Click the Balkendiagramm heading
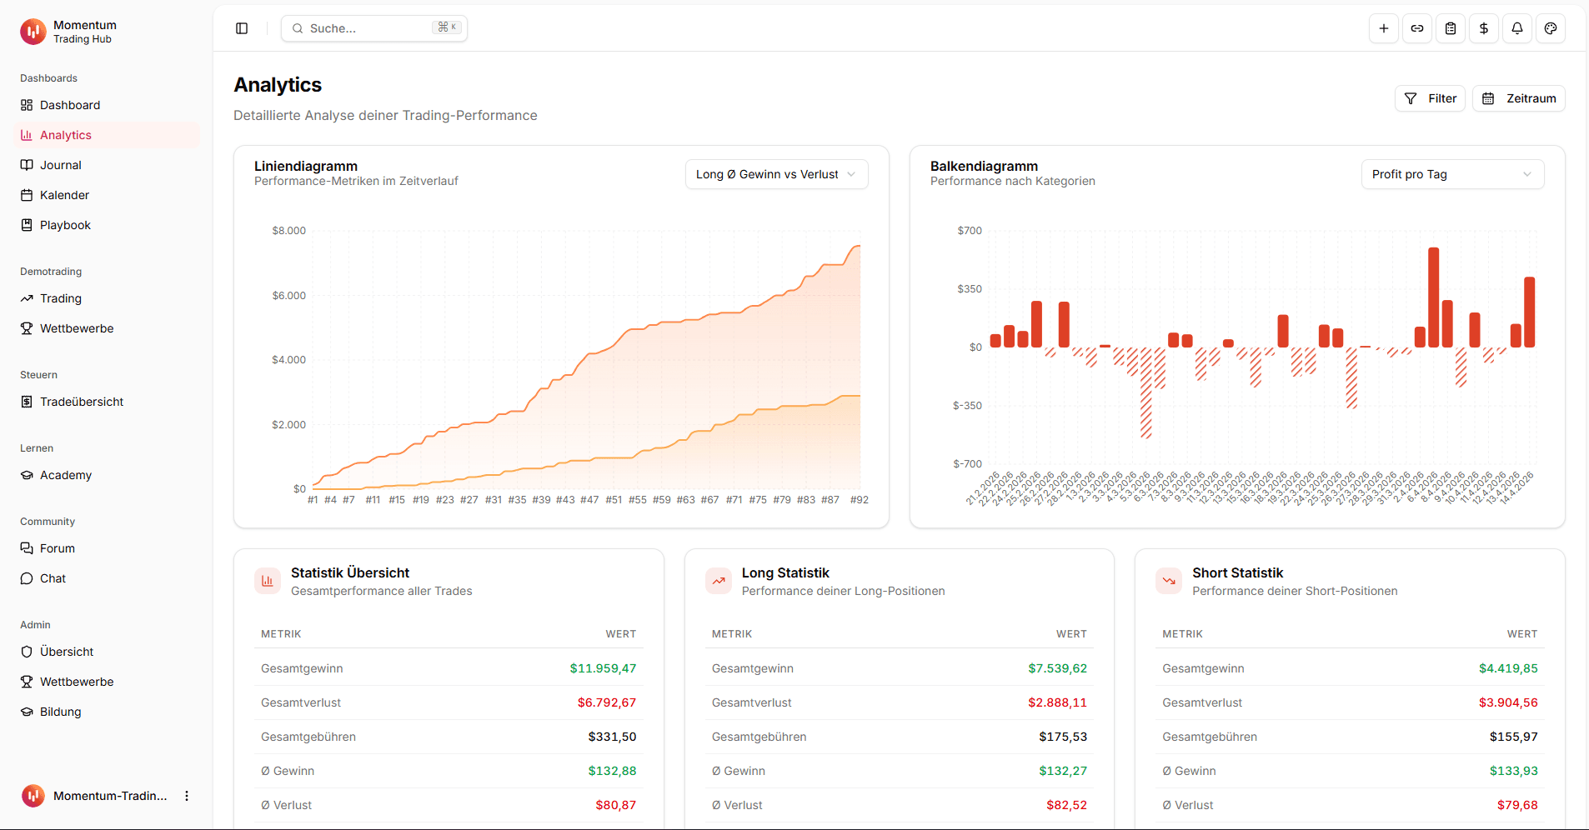The width and height of the screenshot is (1589, 830). [984, 166]
